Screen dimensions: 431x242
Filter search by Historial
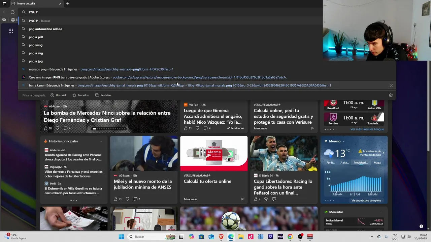[x=58, y=95]
